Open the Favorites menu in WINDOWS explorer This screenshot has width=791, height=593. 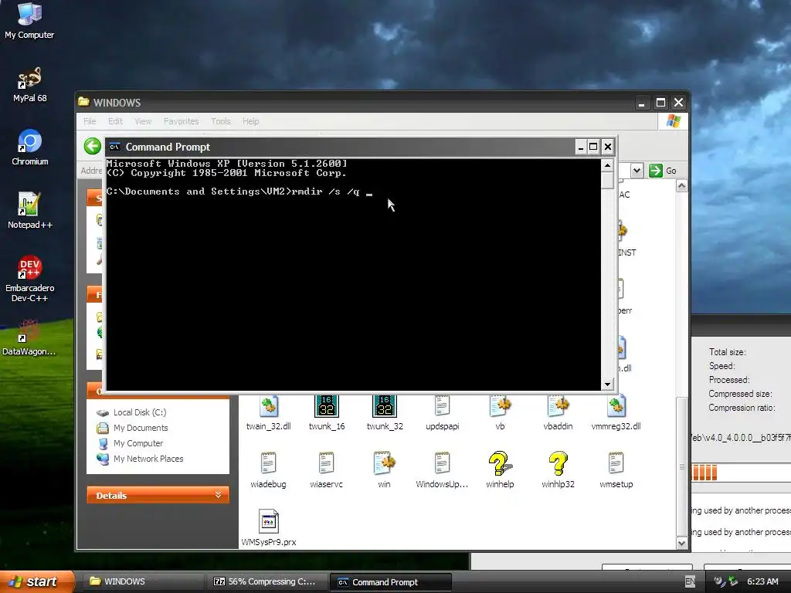tap(181, 121)
